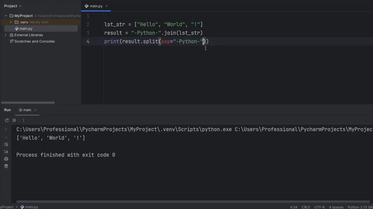
Task: Click the ['Hello', 'World', '!'] output line
Action: 51,138
